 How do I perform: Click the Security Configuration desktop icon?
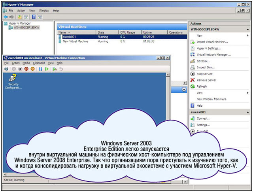coord(13,81)
